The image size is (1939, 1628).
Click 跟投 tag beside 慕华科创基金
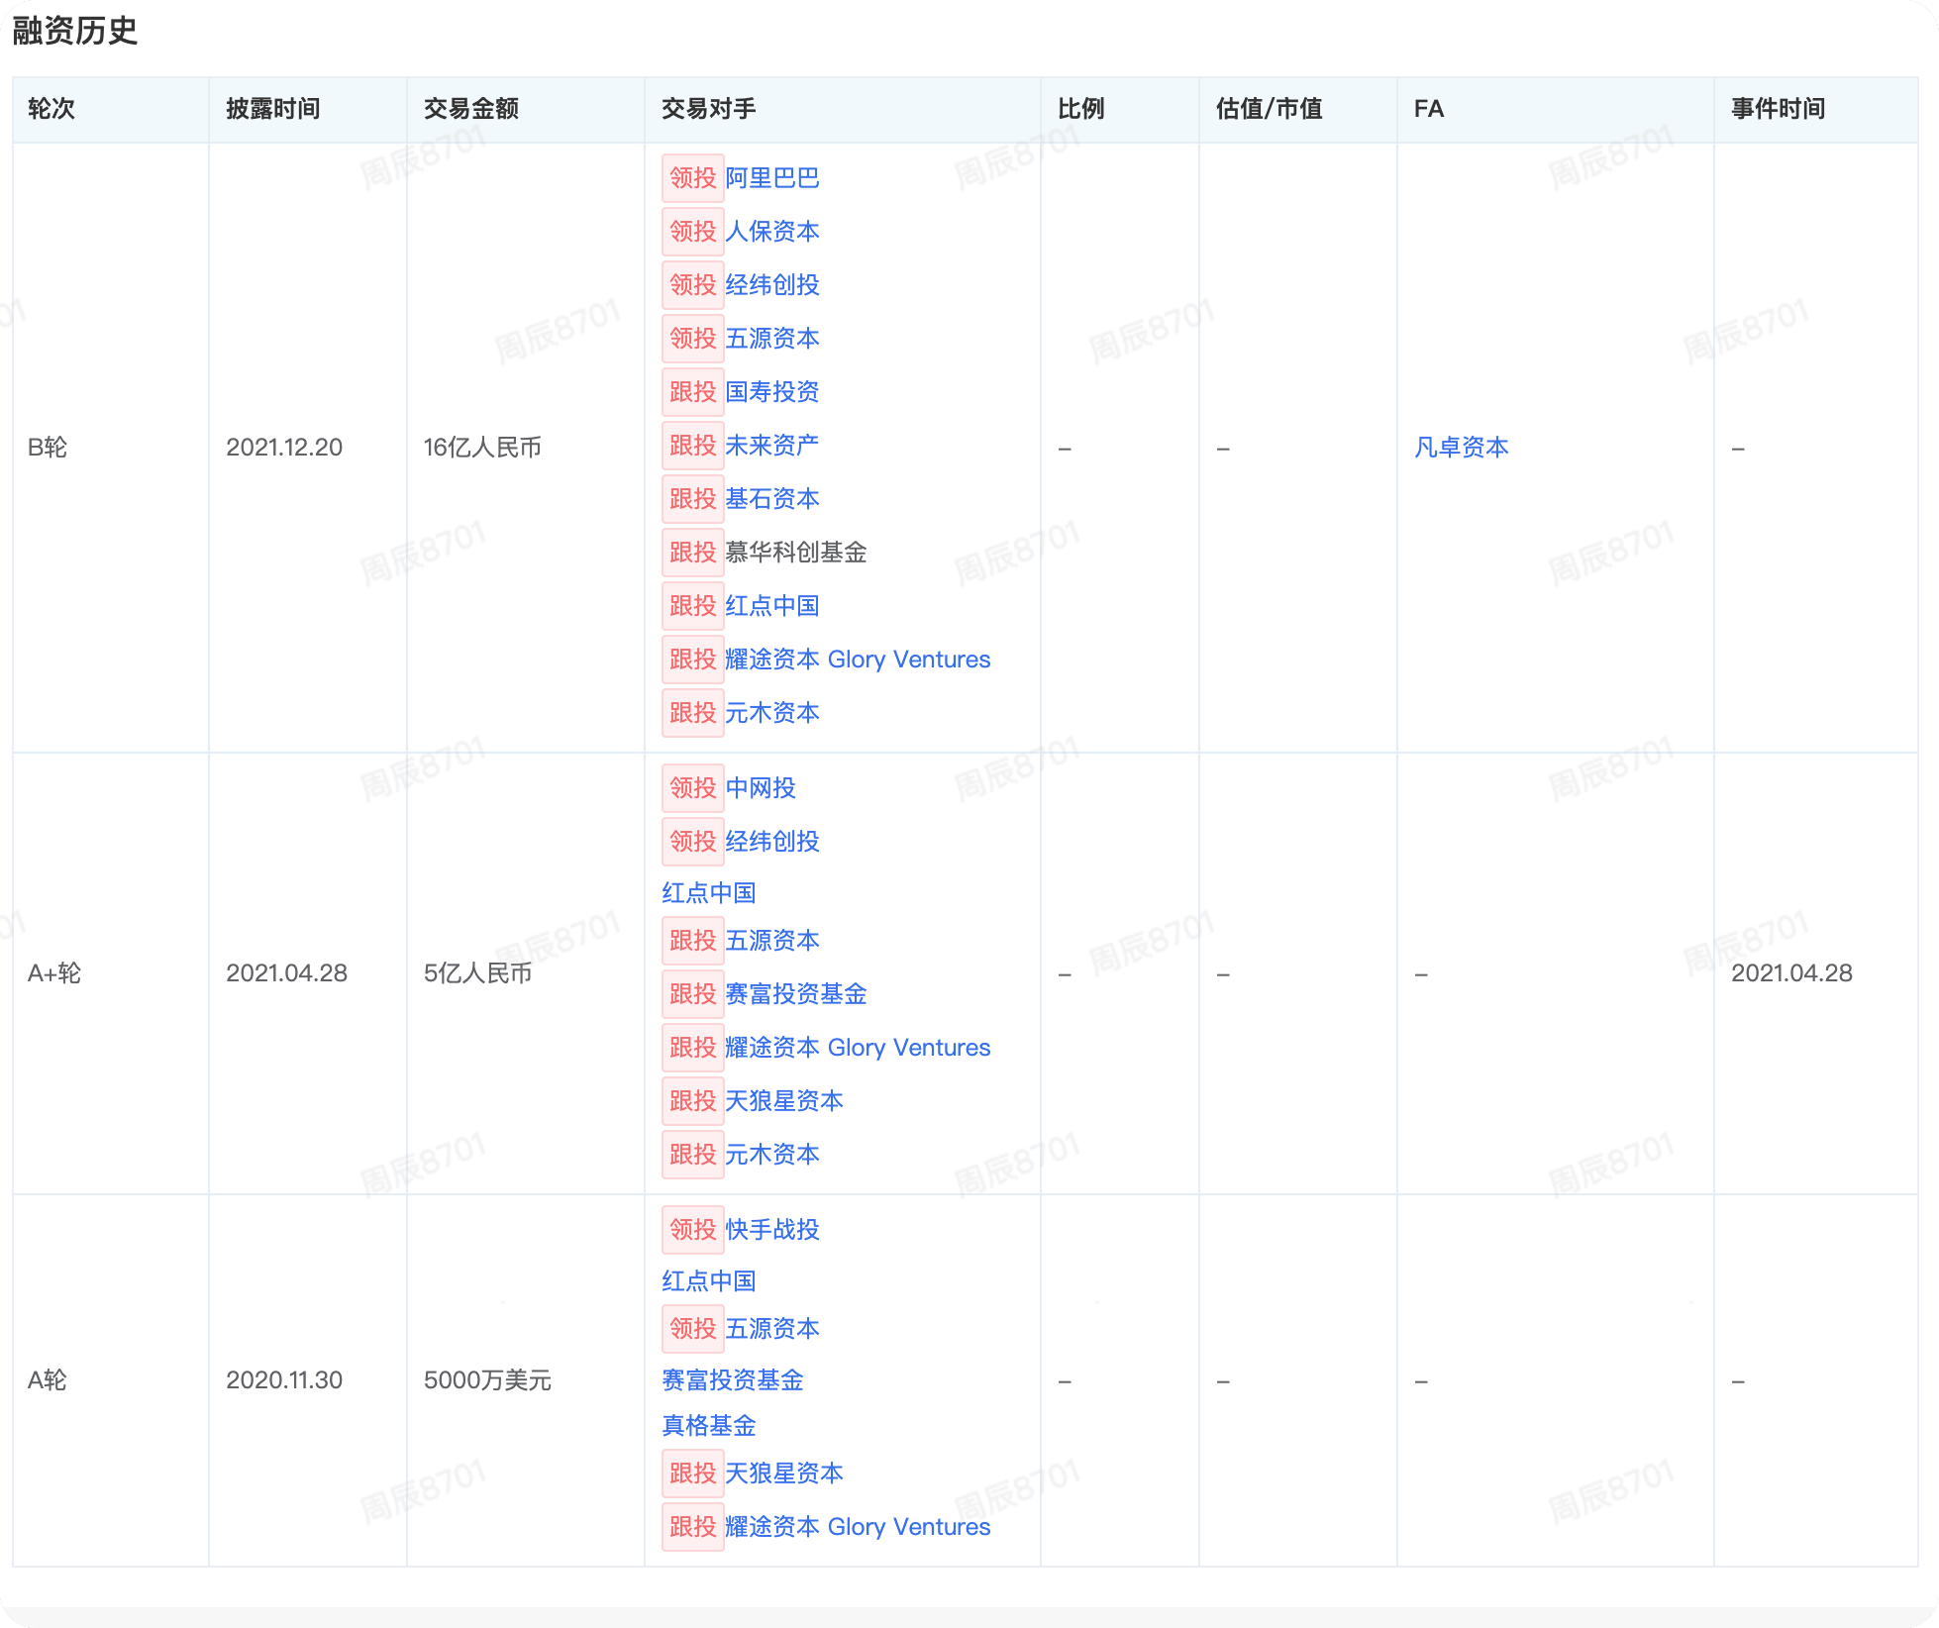tap(693, 553)
